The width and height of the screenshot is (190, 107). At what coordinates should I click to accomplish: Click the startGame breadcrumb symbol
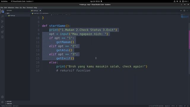pos(45,13)
